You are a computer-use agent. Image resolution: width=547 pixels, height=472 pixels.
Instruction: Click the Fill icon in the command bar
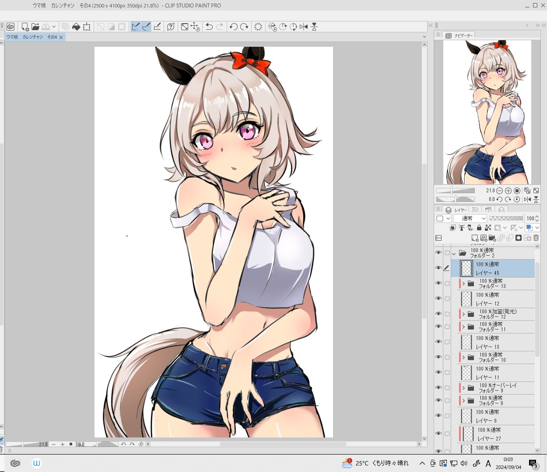76,27
